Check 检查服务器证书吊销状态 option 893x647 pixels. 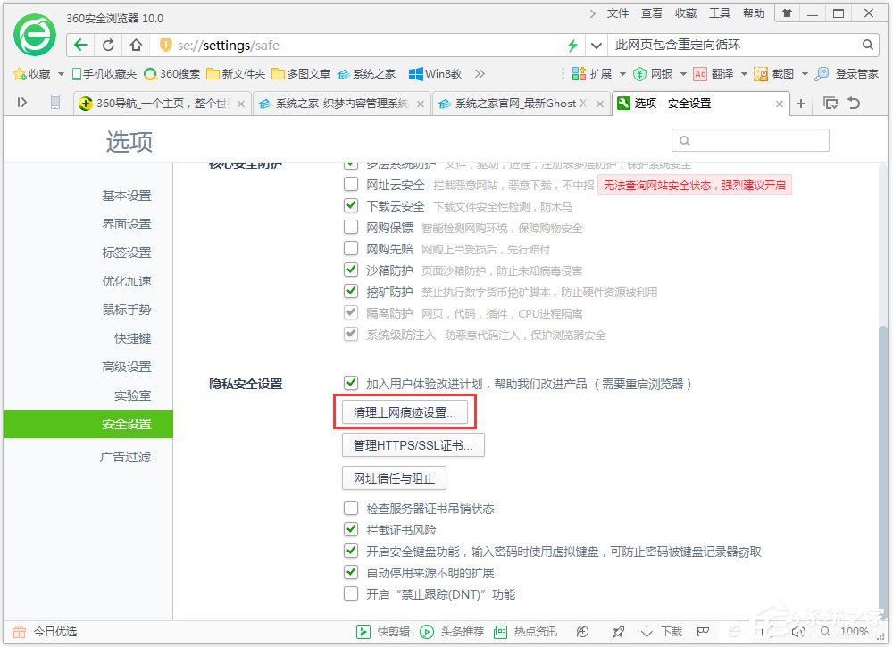[x=352, y=508]
